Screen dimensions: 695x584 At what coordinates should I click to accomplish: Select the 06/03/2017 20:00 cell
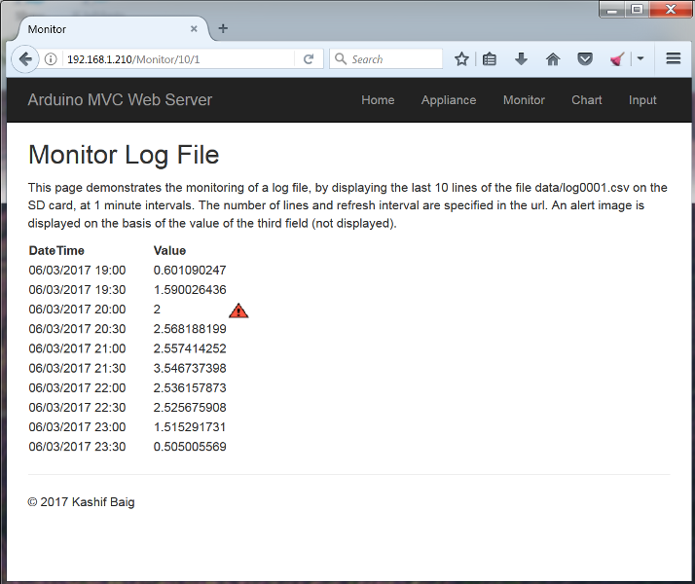pyautogui.click(x=77, y=310)
